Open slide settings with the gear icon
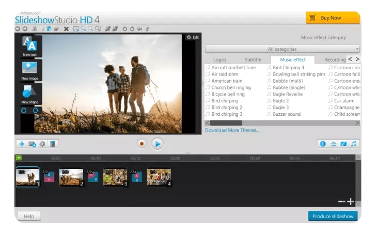 pyautogui.click(x=42, y=144)
